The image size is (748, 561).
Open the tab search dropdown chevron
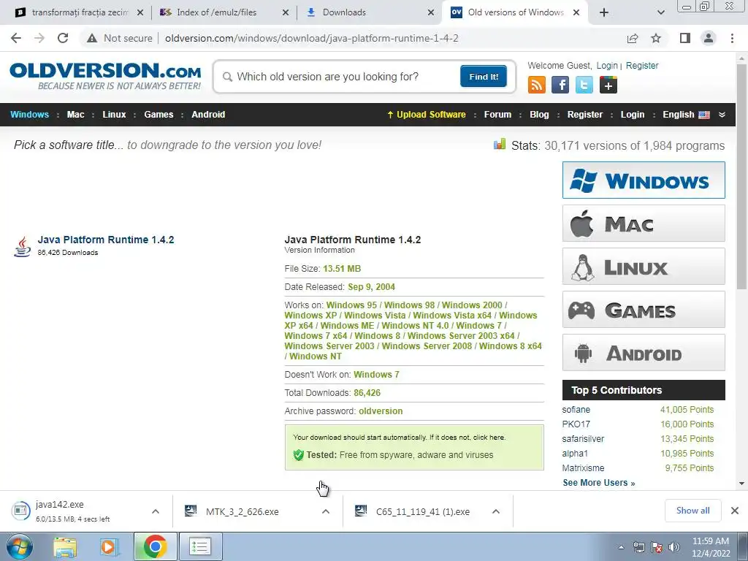pyautogui.click(x=660, y=12)
